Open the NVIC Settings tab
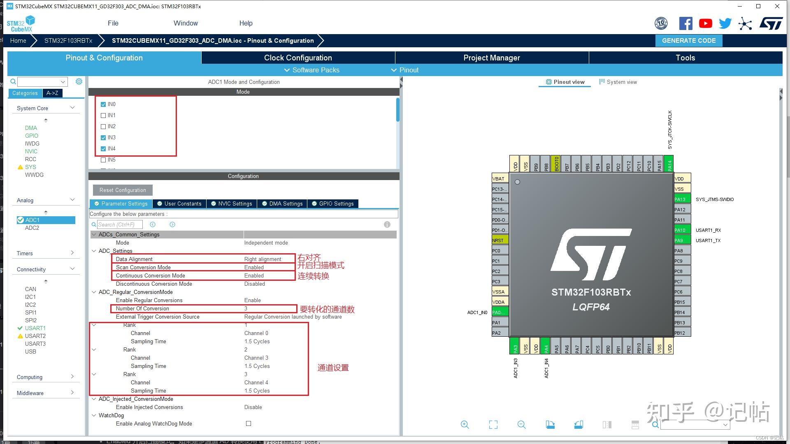Screen dimensions: 790x444 [x=232, y=203]
